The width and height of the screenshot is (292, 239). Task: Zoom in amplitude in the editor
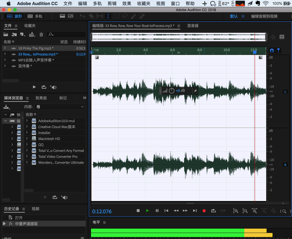(236, 211)
